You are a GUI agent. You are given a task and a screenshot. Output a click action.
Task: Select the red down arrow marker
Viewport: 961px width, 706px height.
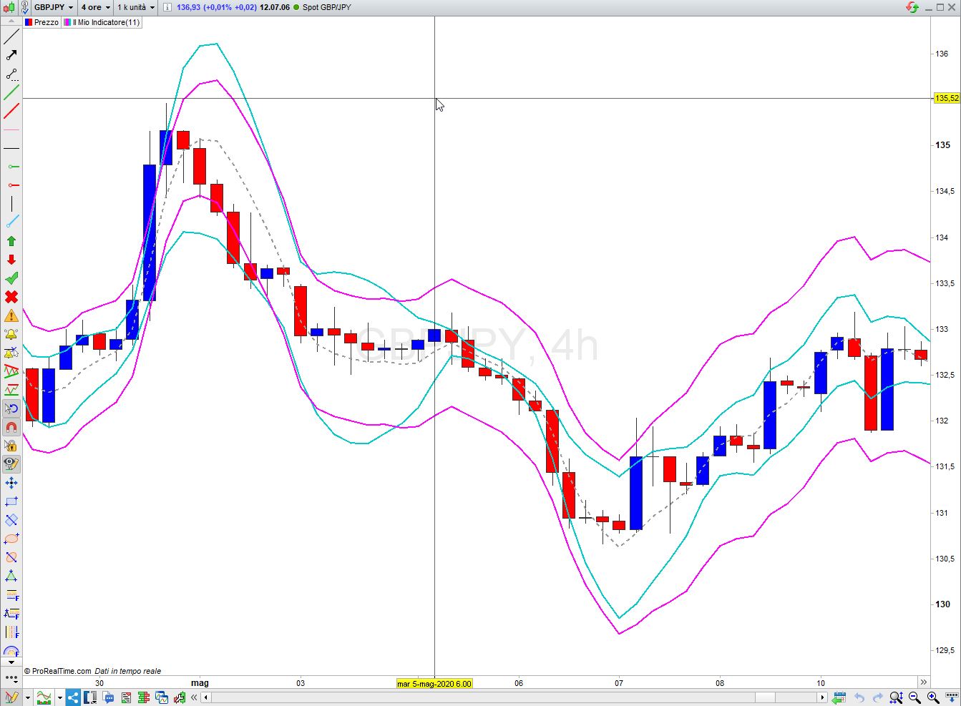coord(11,260)
